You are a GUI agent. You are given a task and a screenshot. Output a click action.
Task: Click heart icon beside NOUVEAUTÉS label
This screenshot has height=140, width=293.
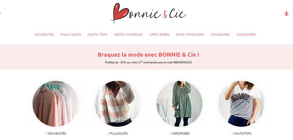[x=46, y=133]
